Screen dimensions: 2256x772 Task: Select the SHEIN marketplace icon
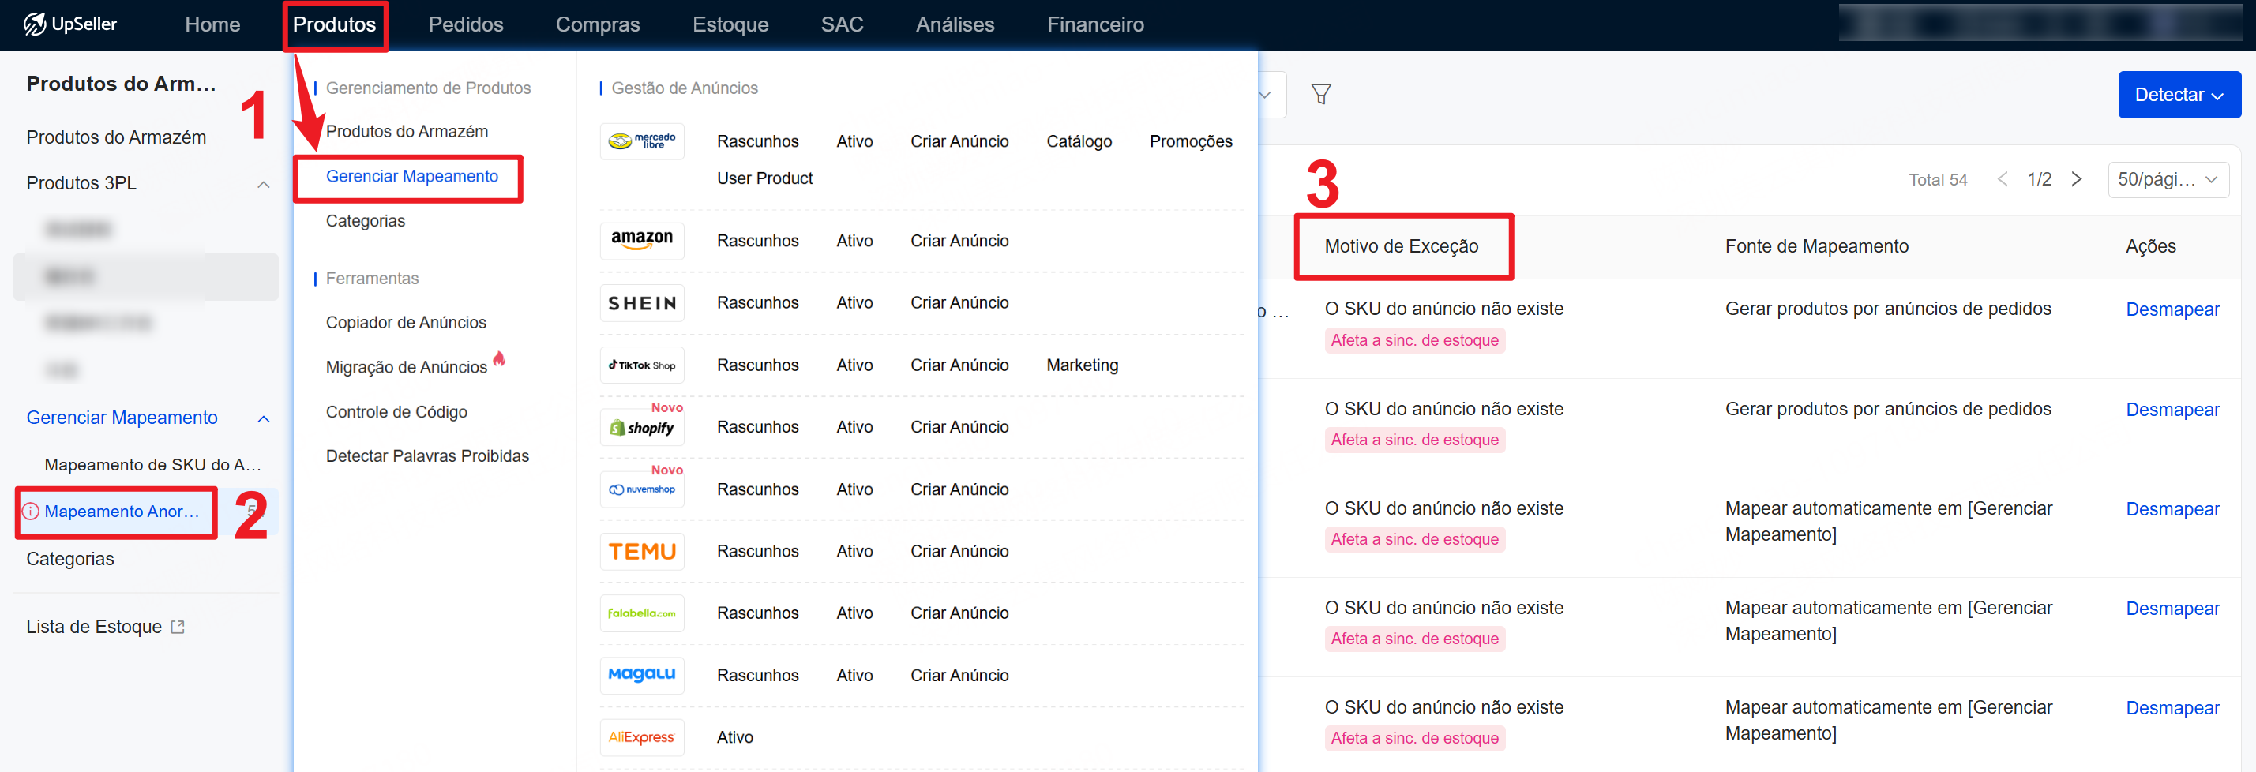(x=641, y=303)
